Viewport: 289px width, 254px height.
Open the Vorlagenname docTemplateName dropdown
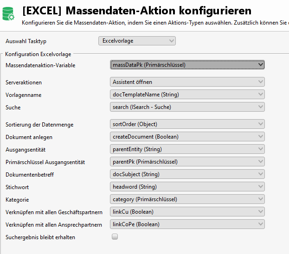pyautogui.click(x=187, y=95)
